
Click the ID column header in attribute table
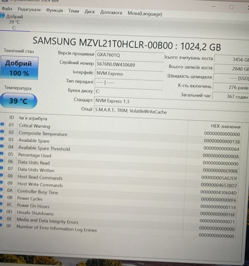point(11,118)
